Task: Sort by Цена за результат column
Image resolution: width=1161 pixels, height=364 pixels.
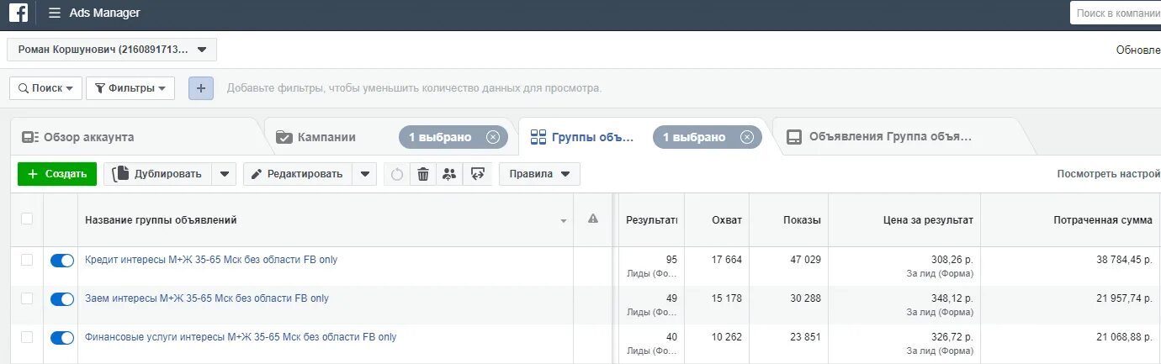Action: click(x=928, y=220)
